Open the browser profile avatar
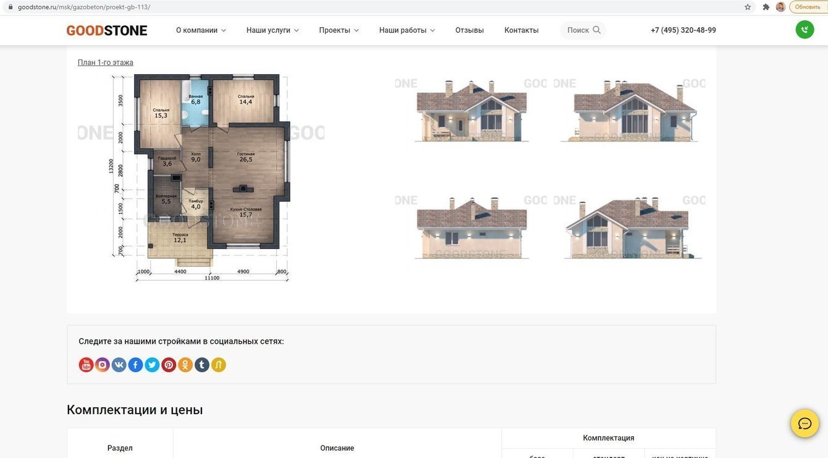 click(781, 7)
